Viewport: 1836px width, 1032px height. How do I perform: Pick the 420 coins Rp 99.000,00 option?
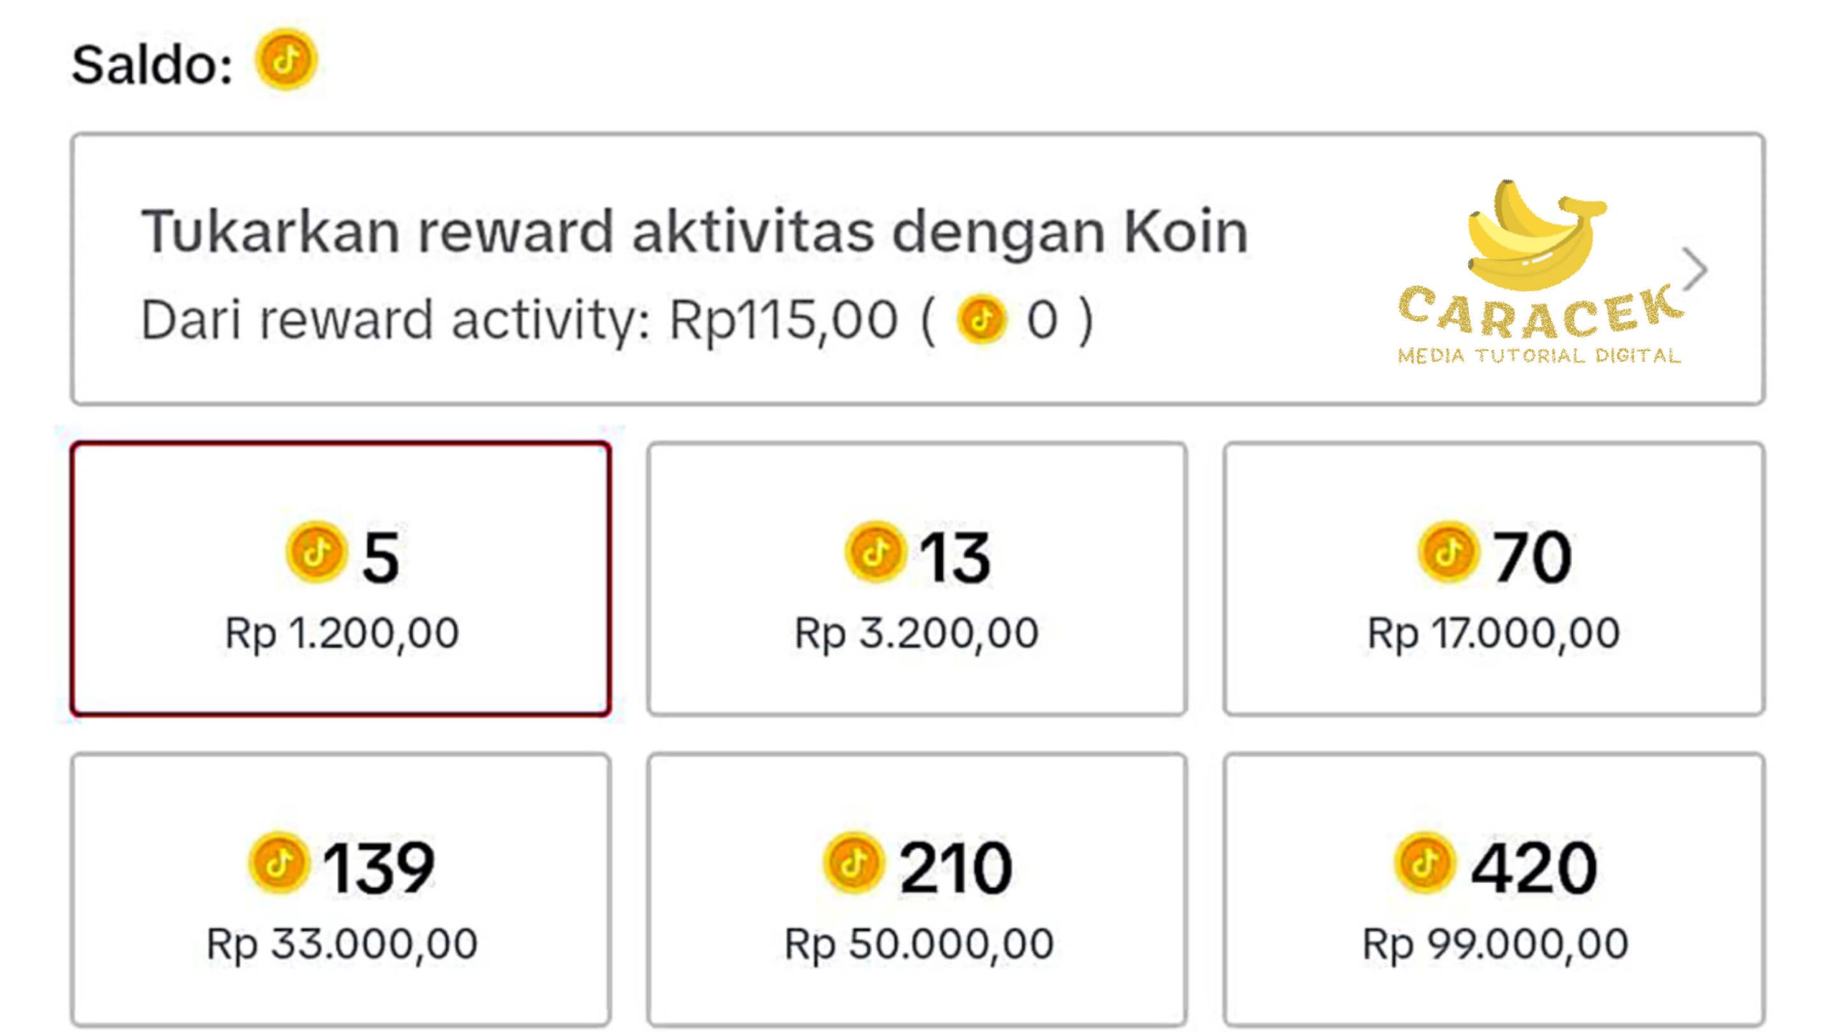click(1494, 890)
